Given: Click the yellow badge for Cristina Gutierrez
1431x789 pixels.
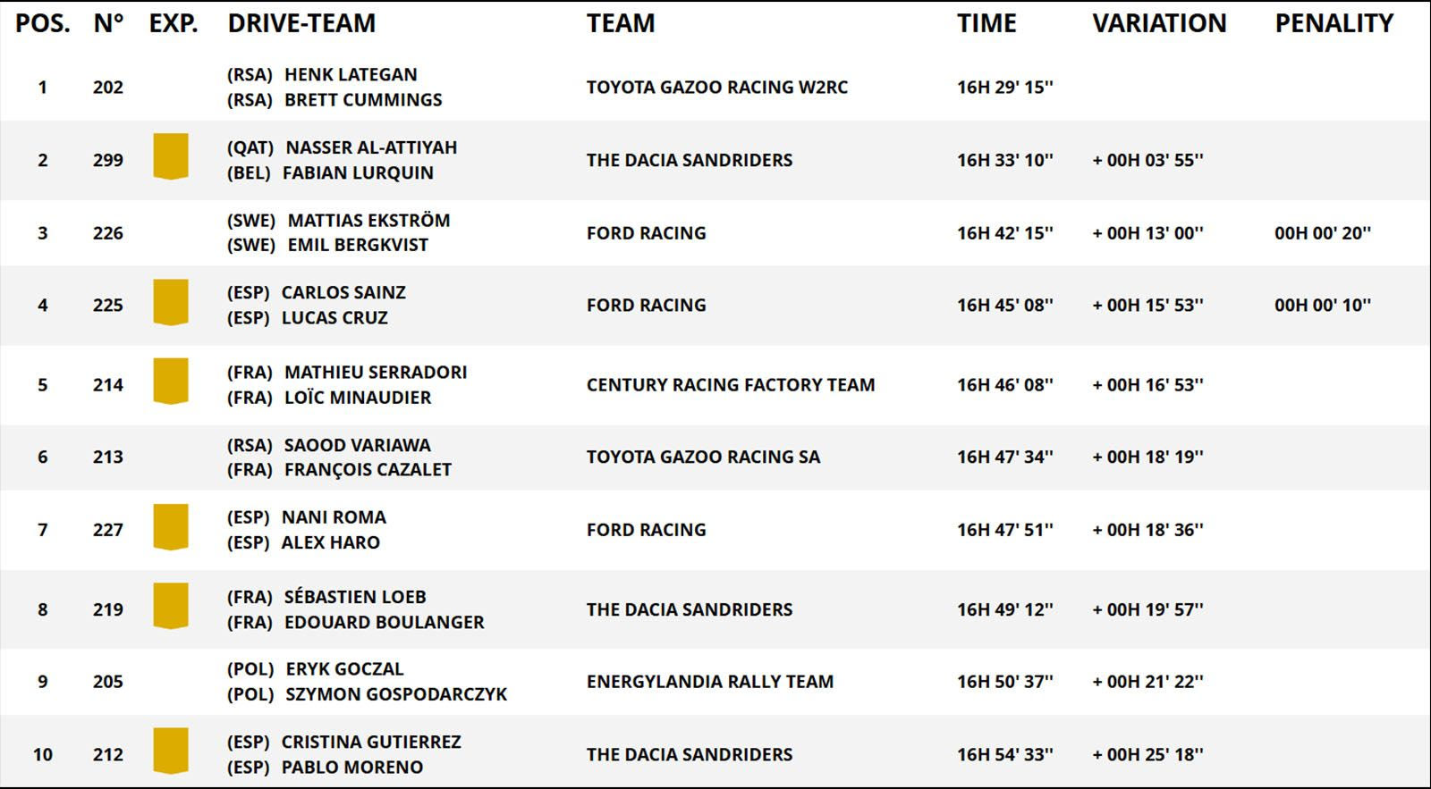Looking at the screenshot, I should click(170, 751).
